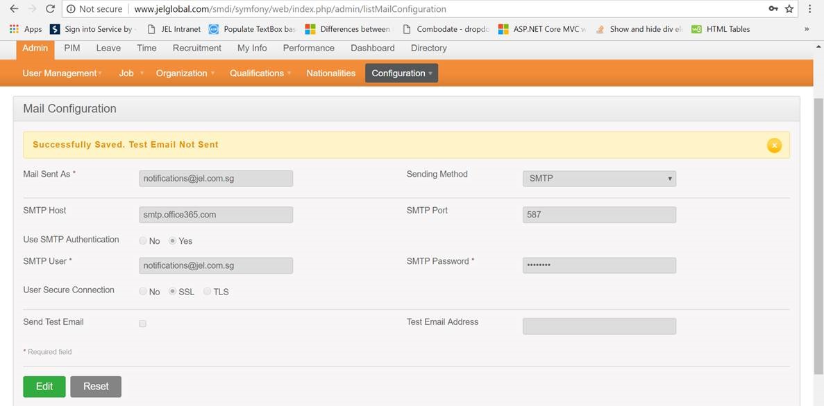This screenshot has width=824, height=406.
Task: Click the saved password key icon
Action: tap(773, 9)
